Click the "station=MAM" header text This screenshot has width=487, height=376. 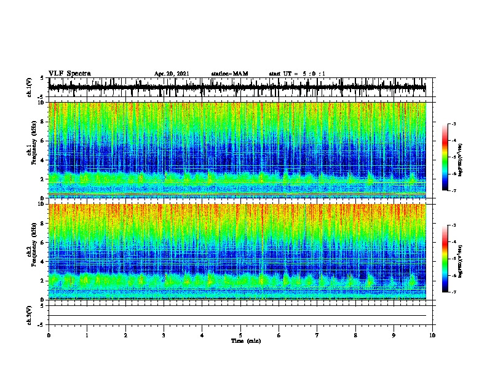click(229, 74)
